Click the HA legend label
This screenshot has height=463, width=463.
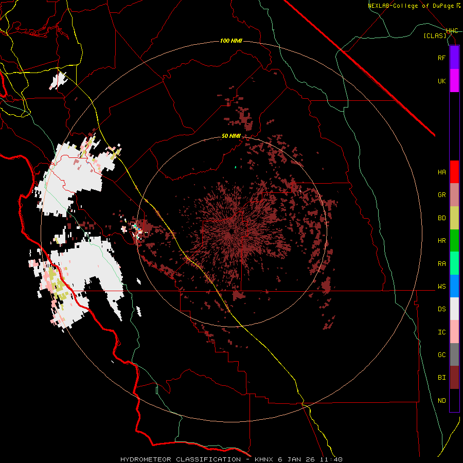[x=441, y=172]
